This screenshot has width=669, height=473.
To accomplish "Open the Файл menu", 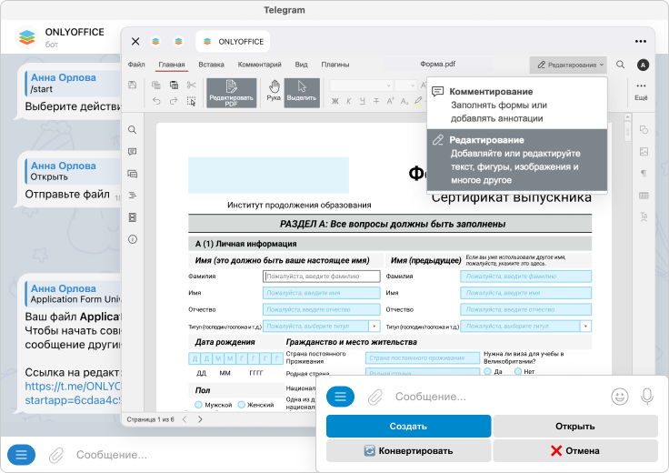I will 136,65.
